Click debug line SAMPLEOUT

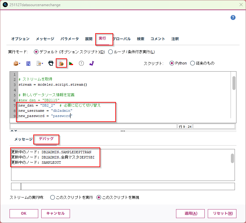(x=36, y=162)
